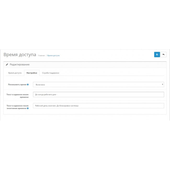Open the Показывать время dropdown
The height and width of the screenshot is (170, 170).
coord(98,84)
